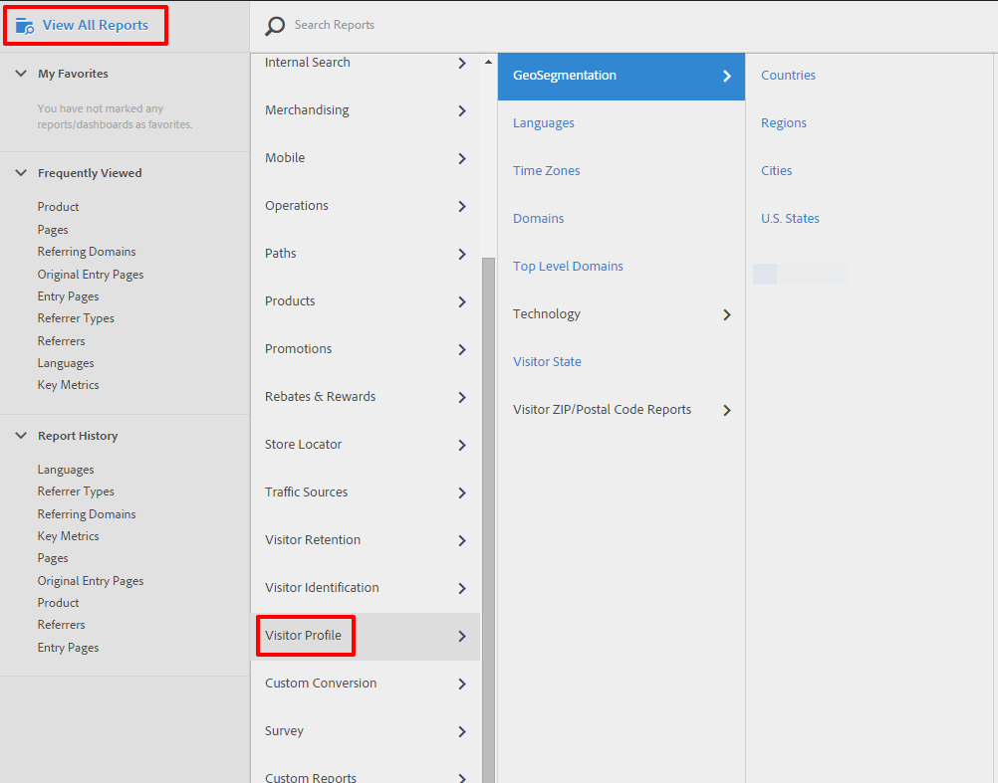Image resolution: width=998 pixels, height=783 pixels.
Task: Click the View All Reports link
Action: pyautogui.click(x=96, y=26)
